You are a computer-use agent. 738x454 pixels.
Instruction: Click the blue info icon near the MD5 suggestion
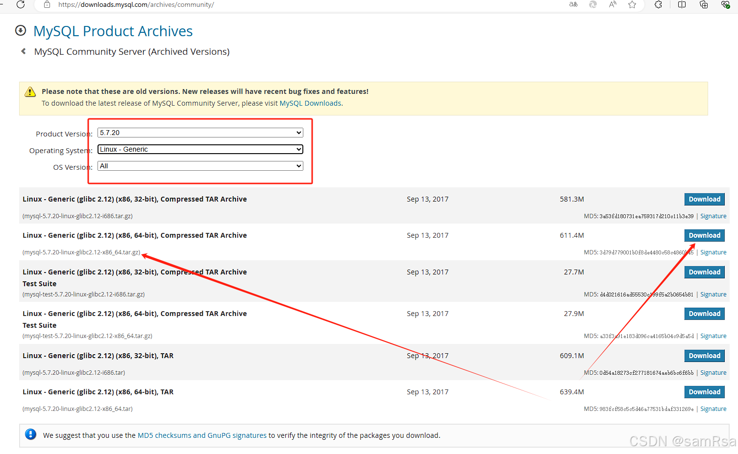tap(30, 434)
